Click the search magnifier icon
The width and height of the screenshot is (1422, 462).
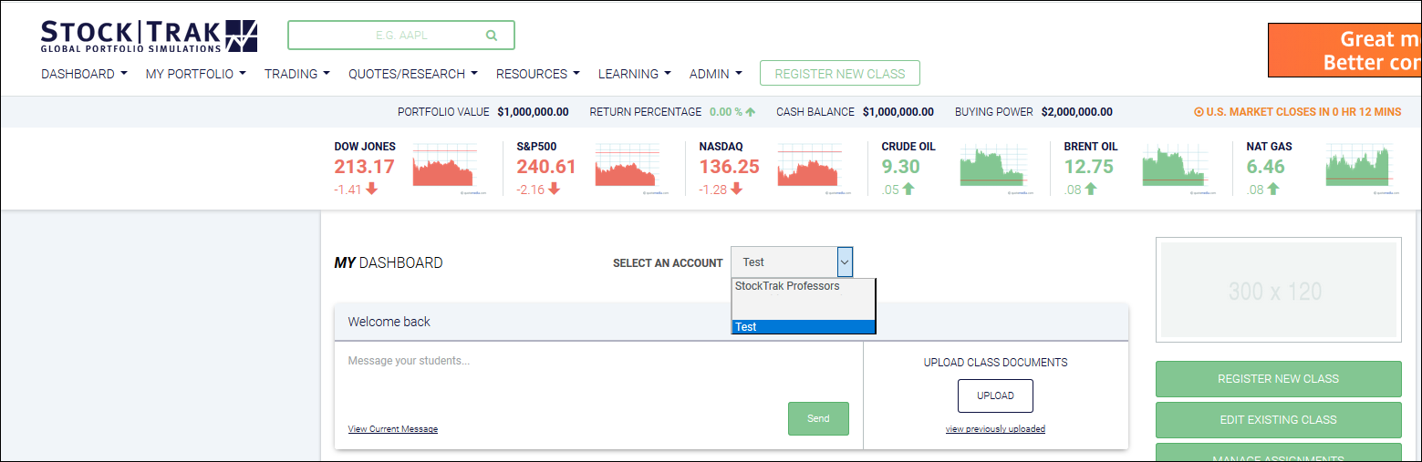click(x=492, y=36)
